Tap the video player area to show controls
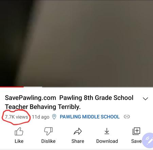Viewport: 153px width, 150px height. click(76, 43)
